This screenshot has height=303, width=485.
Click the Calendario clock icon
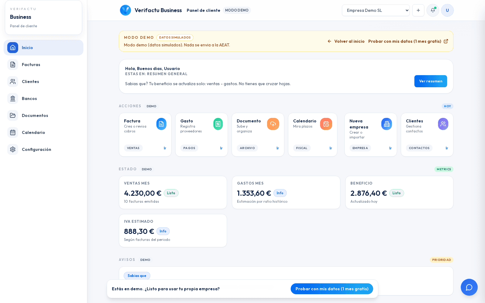click(326, 124)
